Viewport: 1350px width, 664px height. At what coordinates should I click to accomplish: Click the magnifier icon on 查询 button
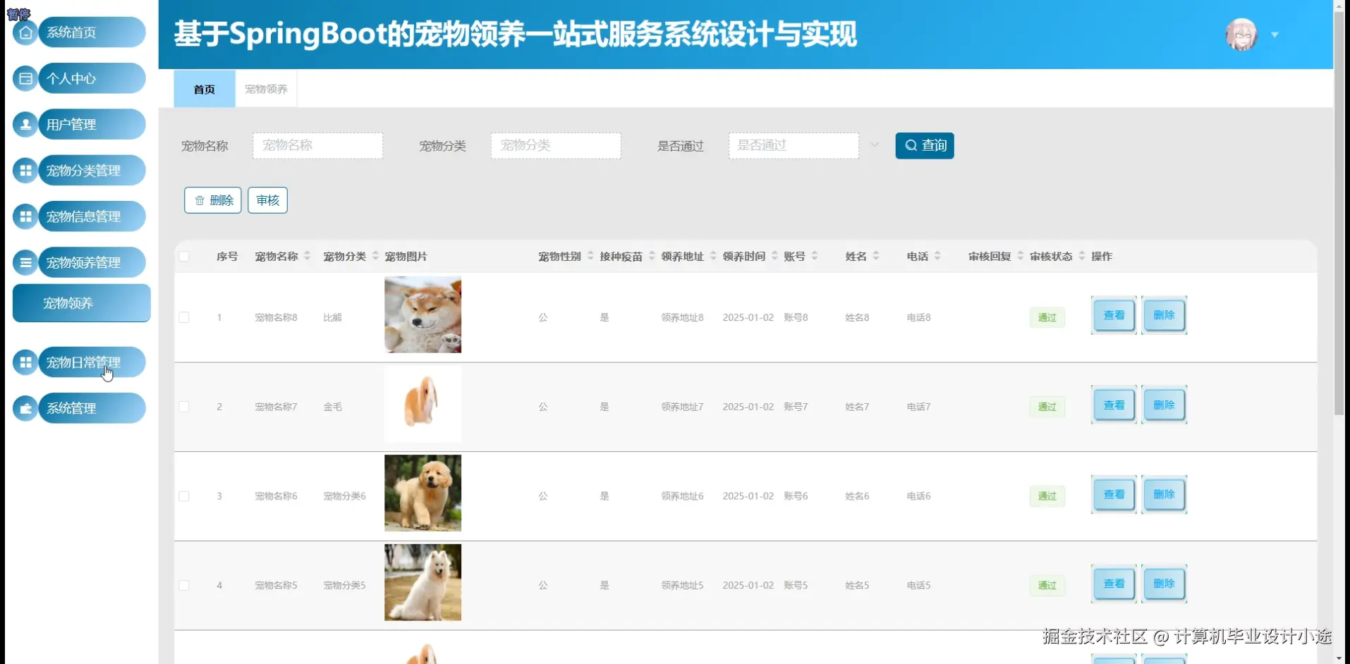911,145
